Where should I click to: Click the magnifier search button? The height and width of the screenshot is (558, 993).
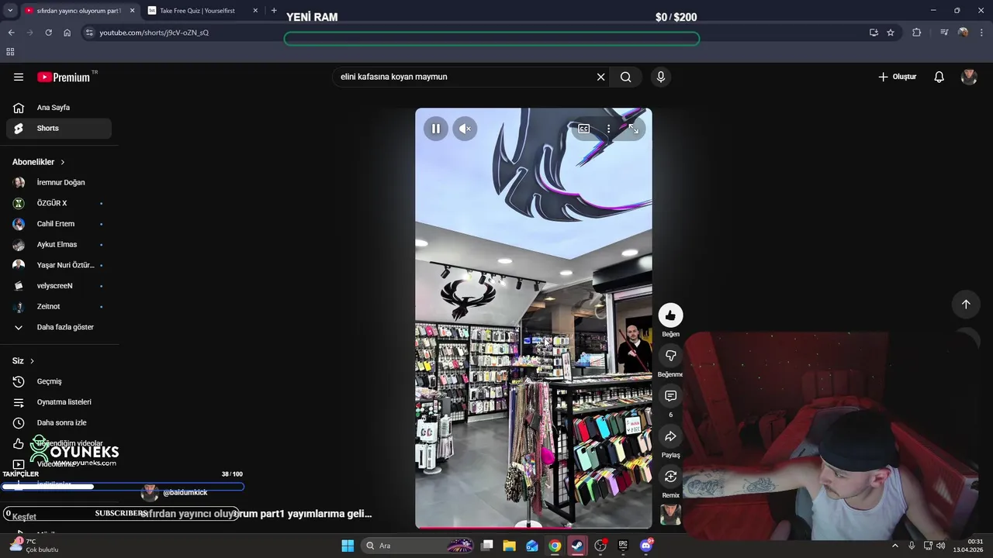(626, 77)
